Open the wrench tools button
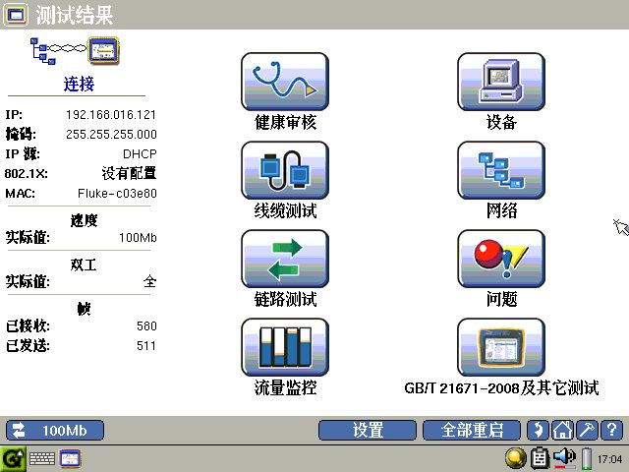The width and height of the screenshot is (629, 472). tap(587, 430)
